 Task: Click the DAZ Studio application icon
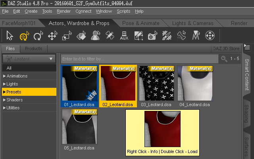4,3
